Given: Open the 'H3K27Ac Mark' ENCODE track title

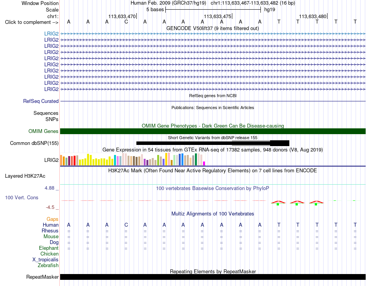Looking at the screenshot, I should tap(213, 170).
